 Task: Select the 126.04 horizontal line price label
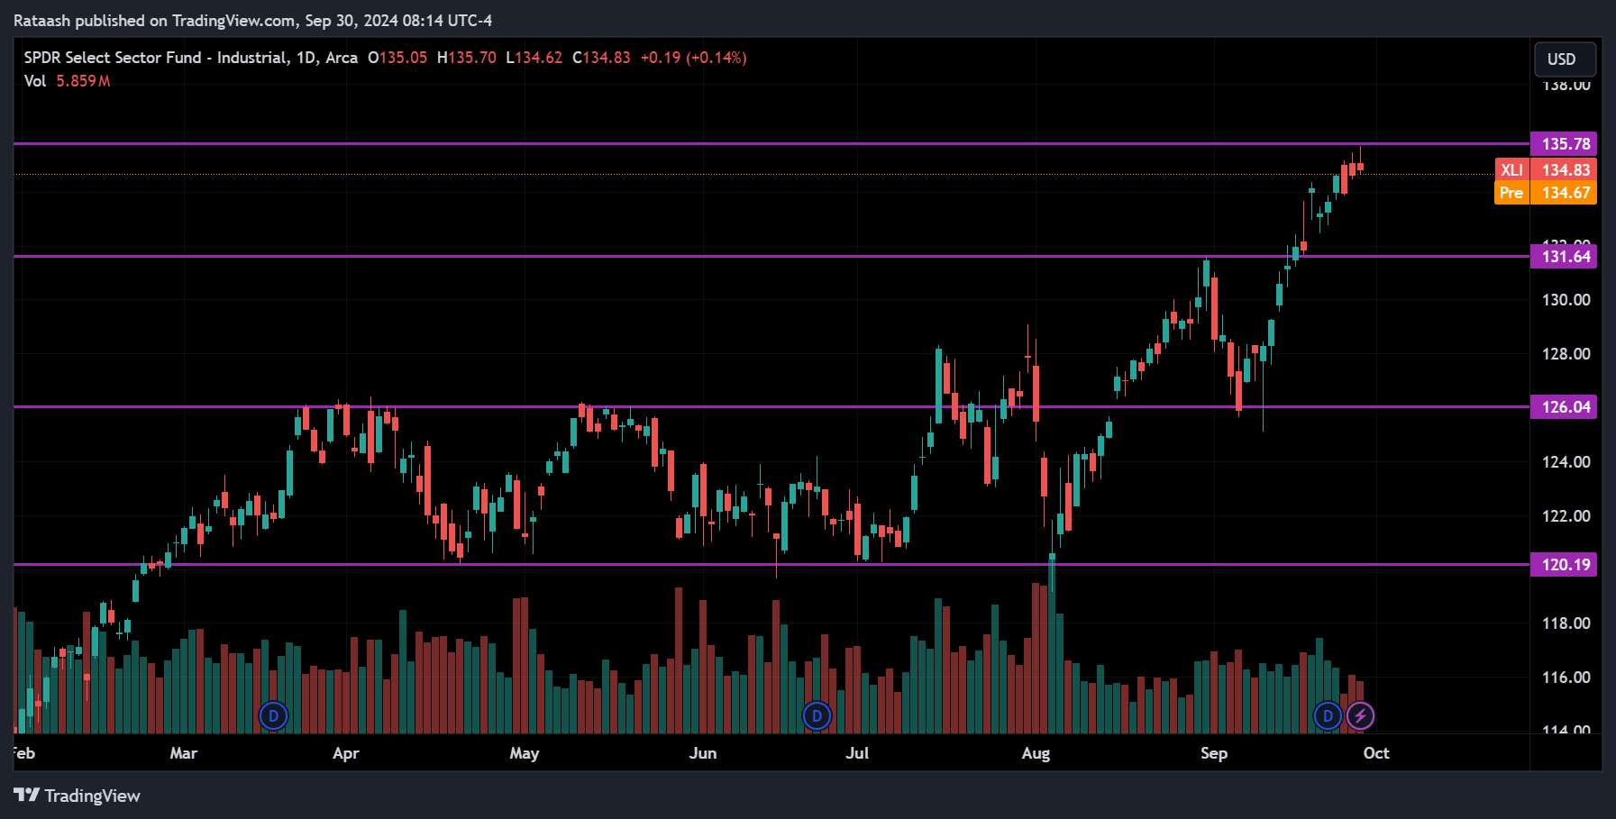(1564, 407)
